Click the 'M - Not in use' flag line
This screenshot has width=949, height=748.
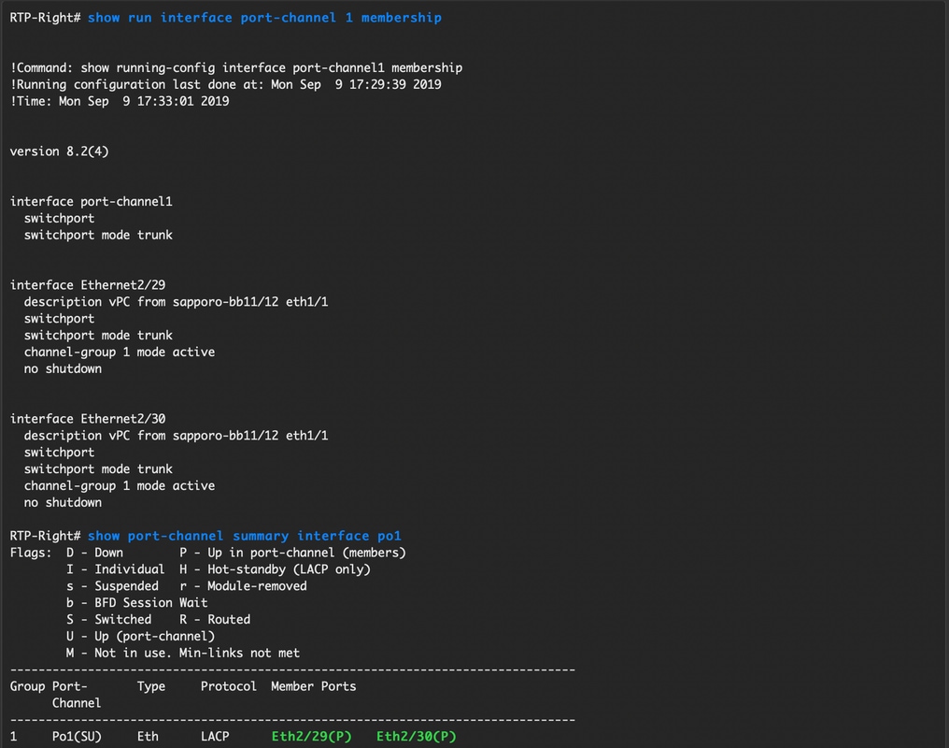coord(183,653)
